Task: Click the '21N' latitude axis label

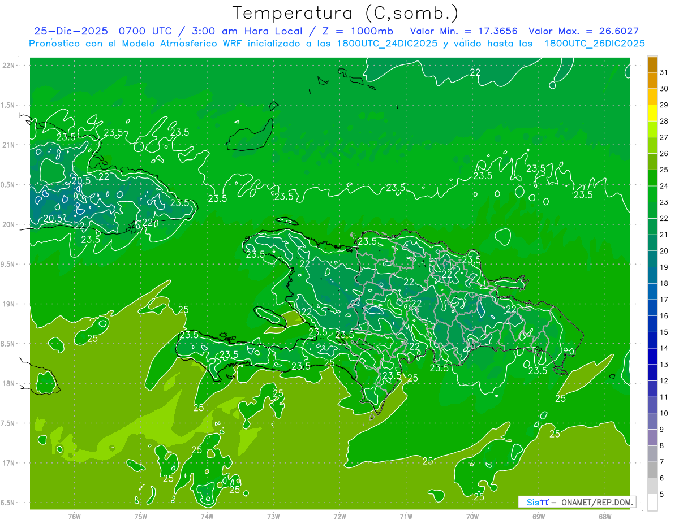Action: (9, 145)
